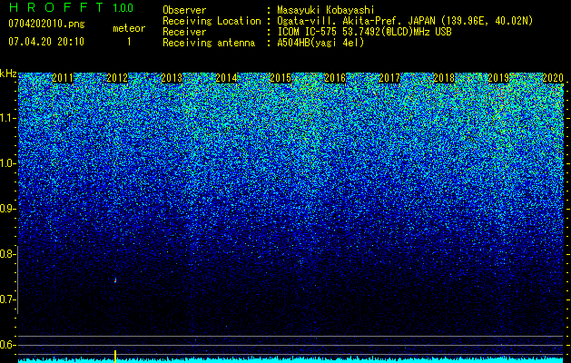The image size is (571, 363).
Task: Click the meteor count value 1
Action: (x=129, y=42)
